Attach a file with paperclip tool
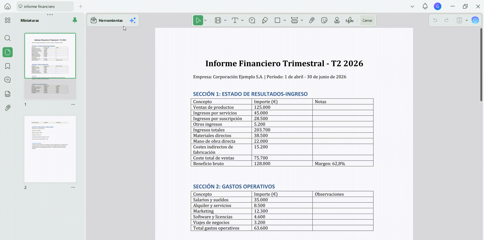This screenshot has height=240, width=484. point(312,20)
